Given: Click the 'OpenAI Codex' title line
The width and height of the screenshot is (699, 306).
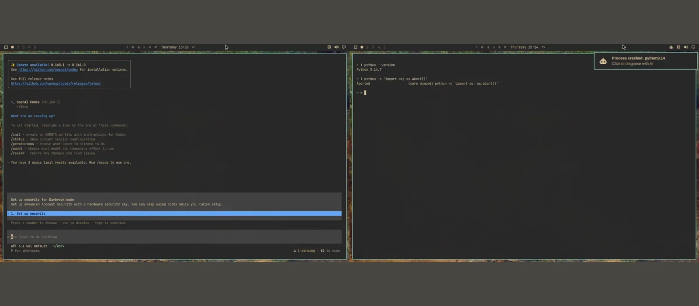Looking at the screenshot, I should (36, 102).
